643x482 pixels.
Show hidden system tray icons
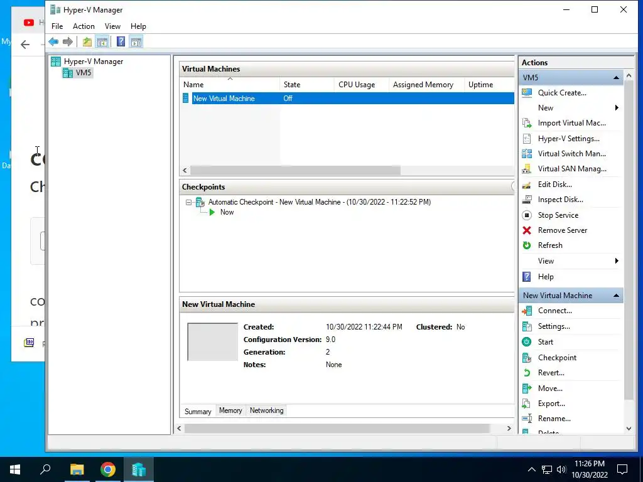[x=531, y=469]
